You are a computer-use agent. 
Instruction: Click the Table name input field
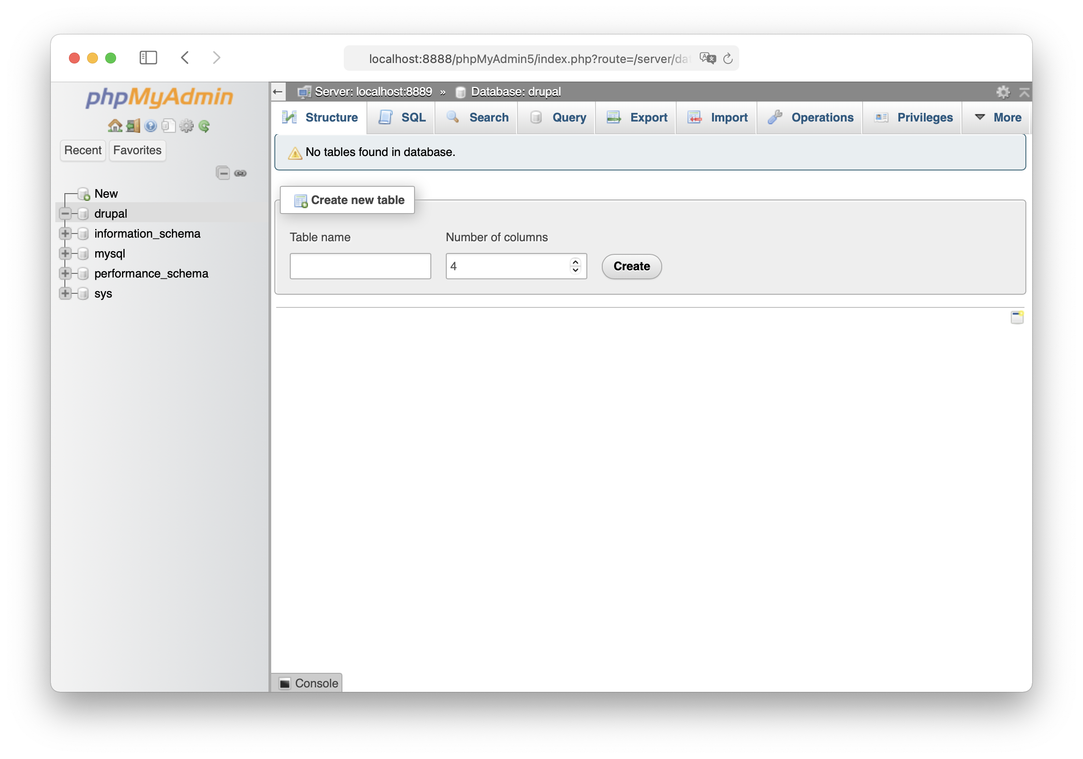tap(360, 266)
